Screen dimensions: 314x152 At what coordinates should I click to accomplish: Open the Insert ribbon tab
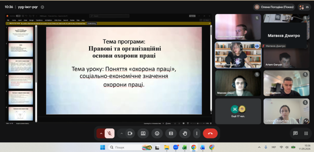point(20,20)
